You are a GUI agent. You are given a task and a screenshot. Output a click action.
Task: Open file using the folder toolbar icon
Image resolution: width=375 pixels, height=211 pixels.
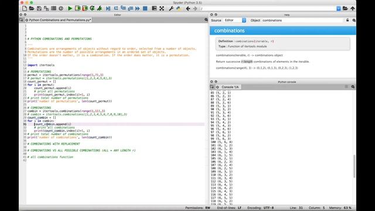32,8
